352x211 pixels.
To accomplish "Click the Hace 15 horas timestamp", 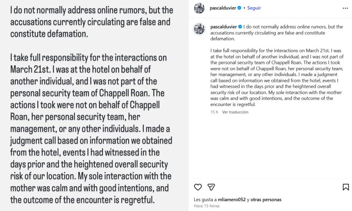I will pos(207,206).
